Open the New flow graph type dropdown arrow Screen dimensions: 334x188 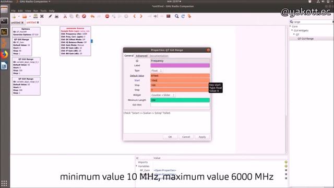point(19,16)
